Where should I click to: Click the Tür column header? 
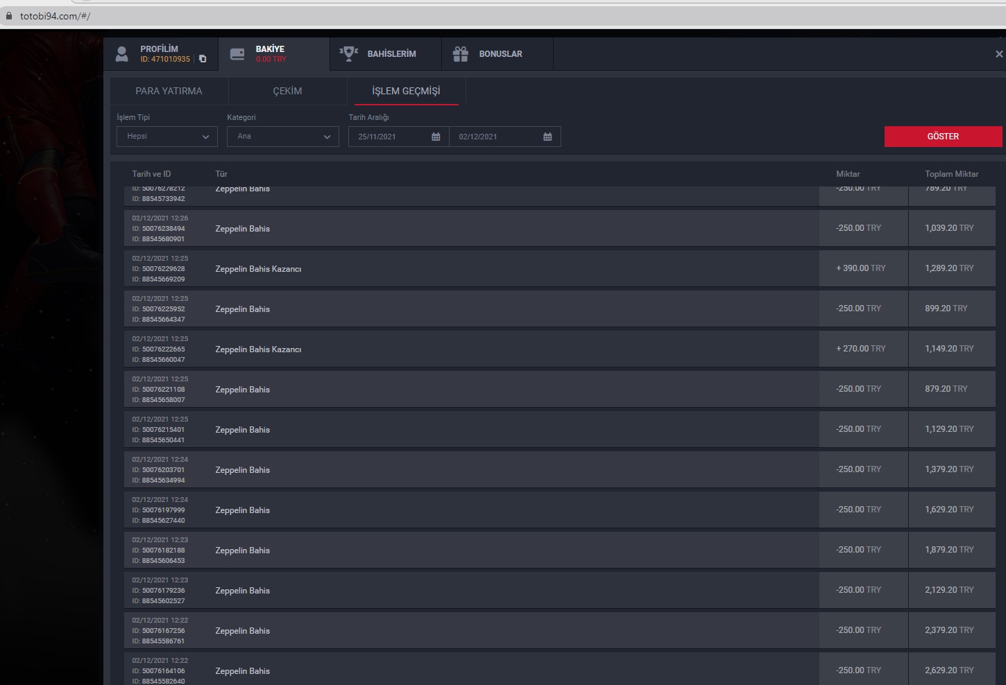click(x=221, y=174)
